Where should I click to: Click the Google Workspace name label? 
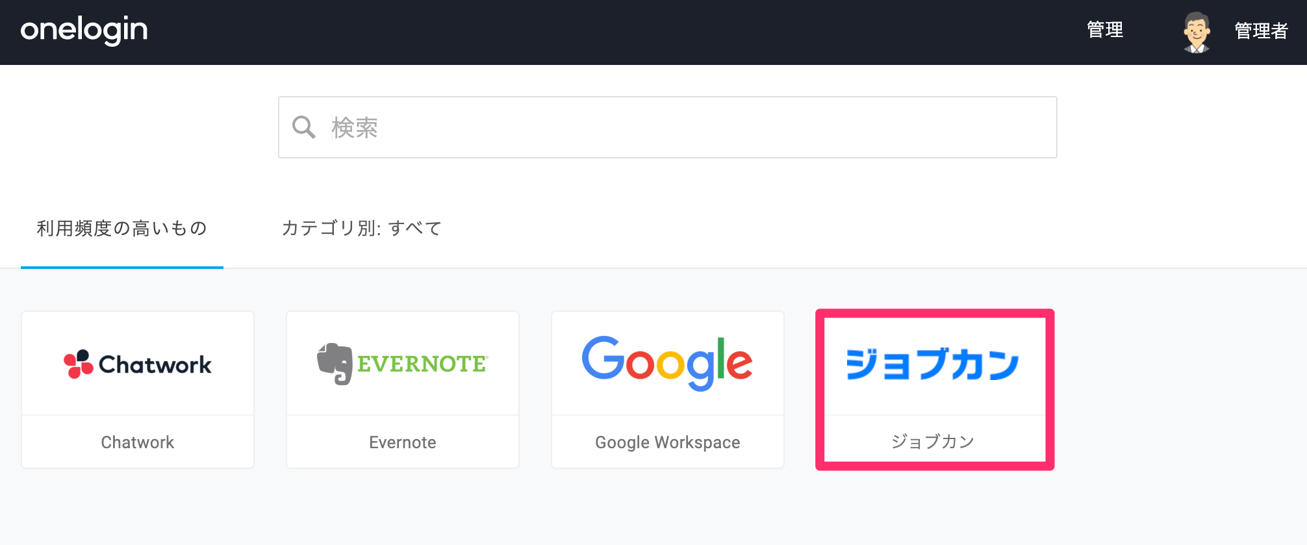tap(668, 442)
